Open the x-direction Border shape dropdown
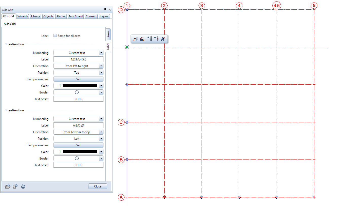The height and width of the screenshot is (206, 340). coord(101,92)
